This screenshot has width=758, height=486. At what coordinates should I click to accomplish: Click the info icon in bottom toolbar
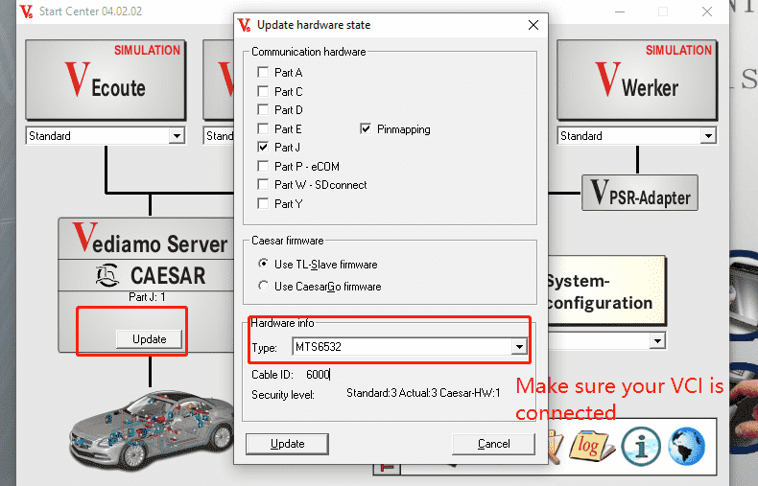point(641,446)
